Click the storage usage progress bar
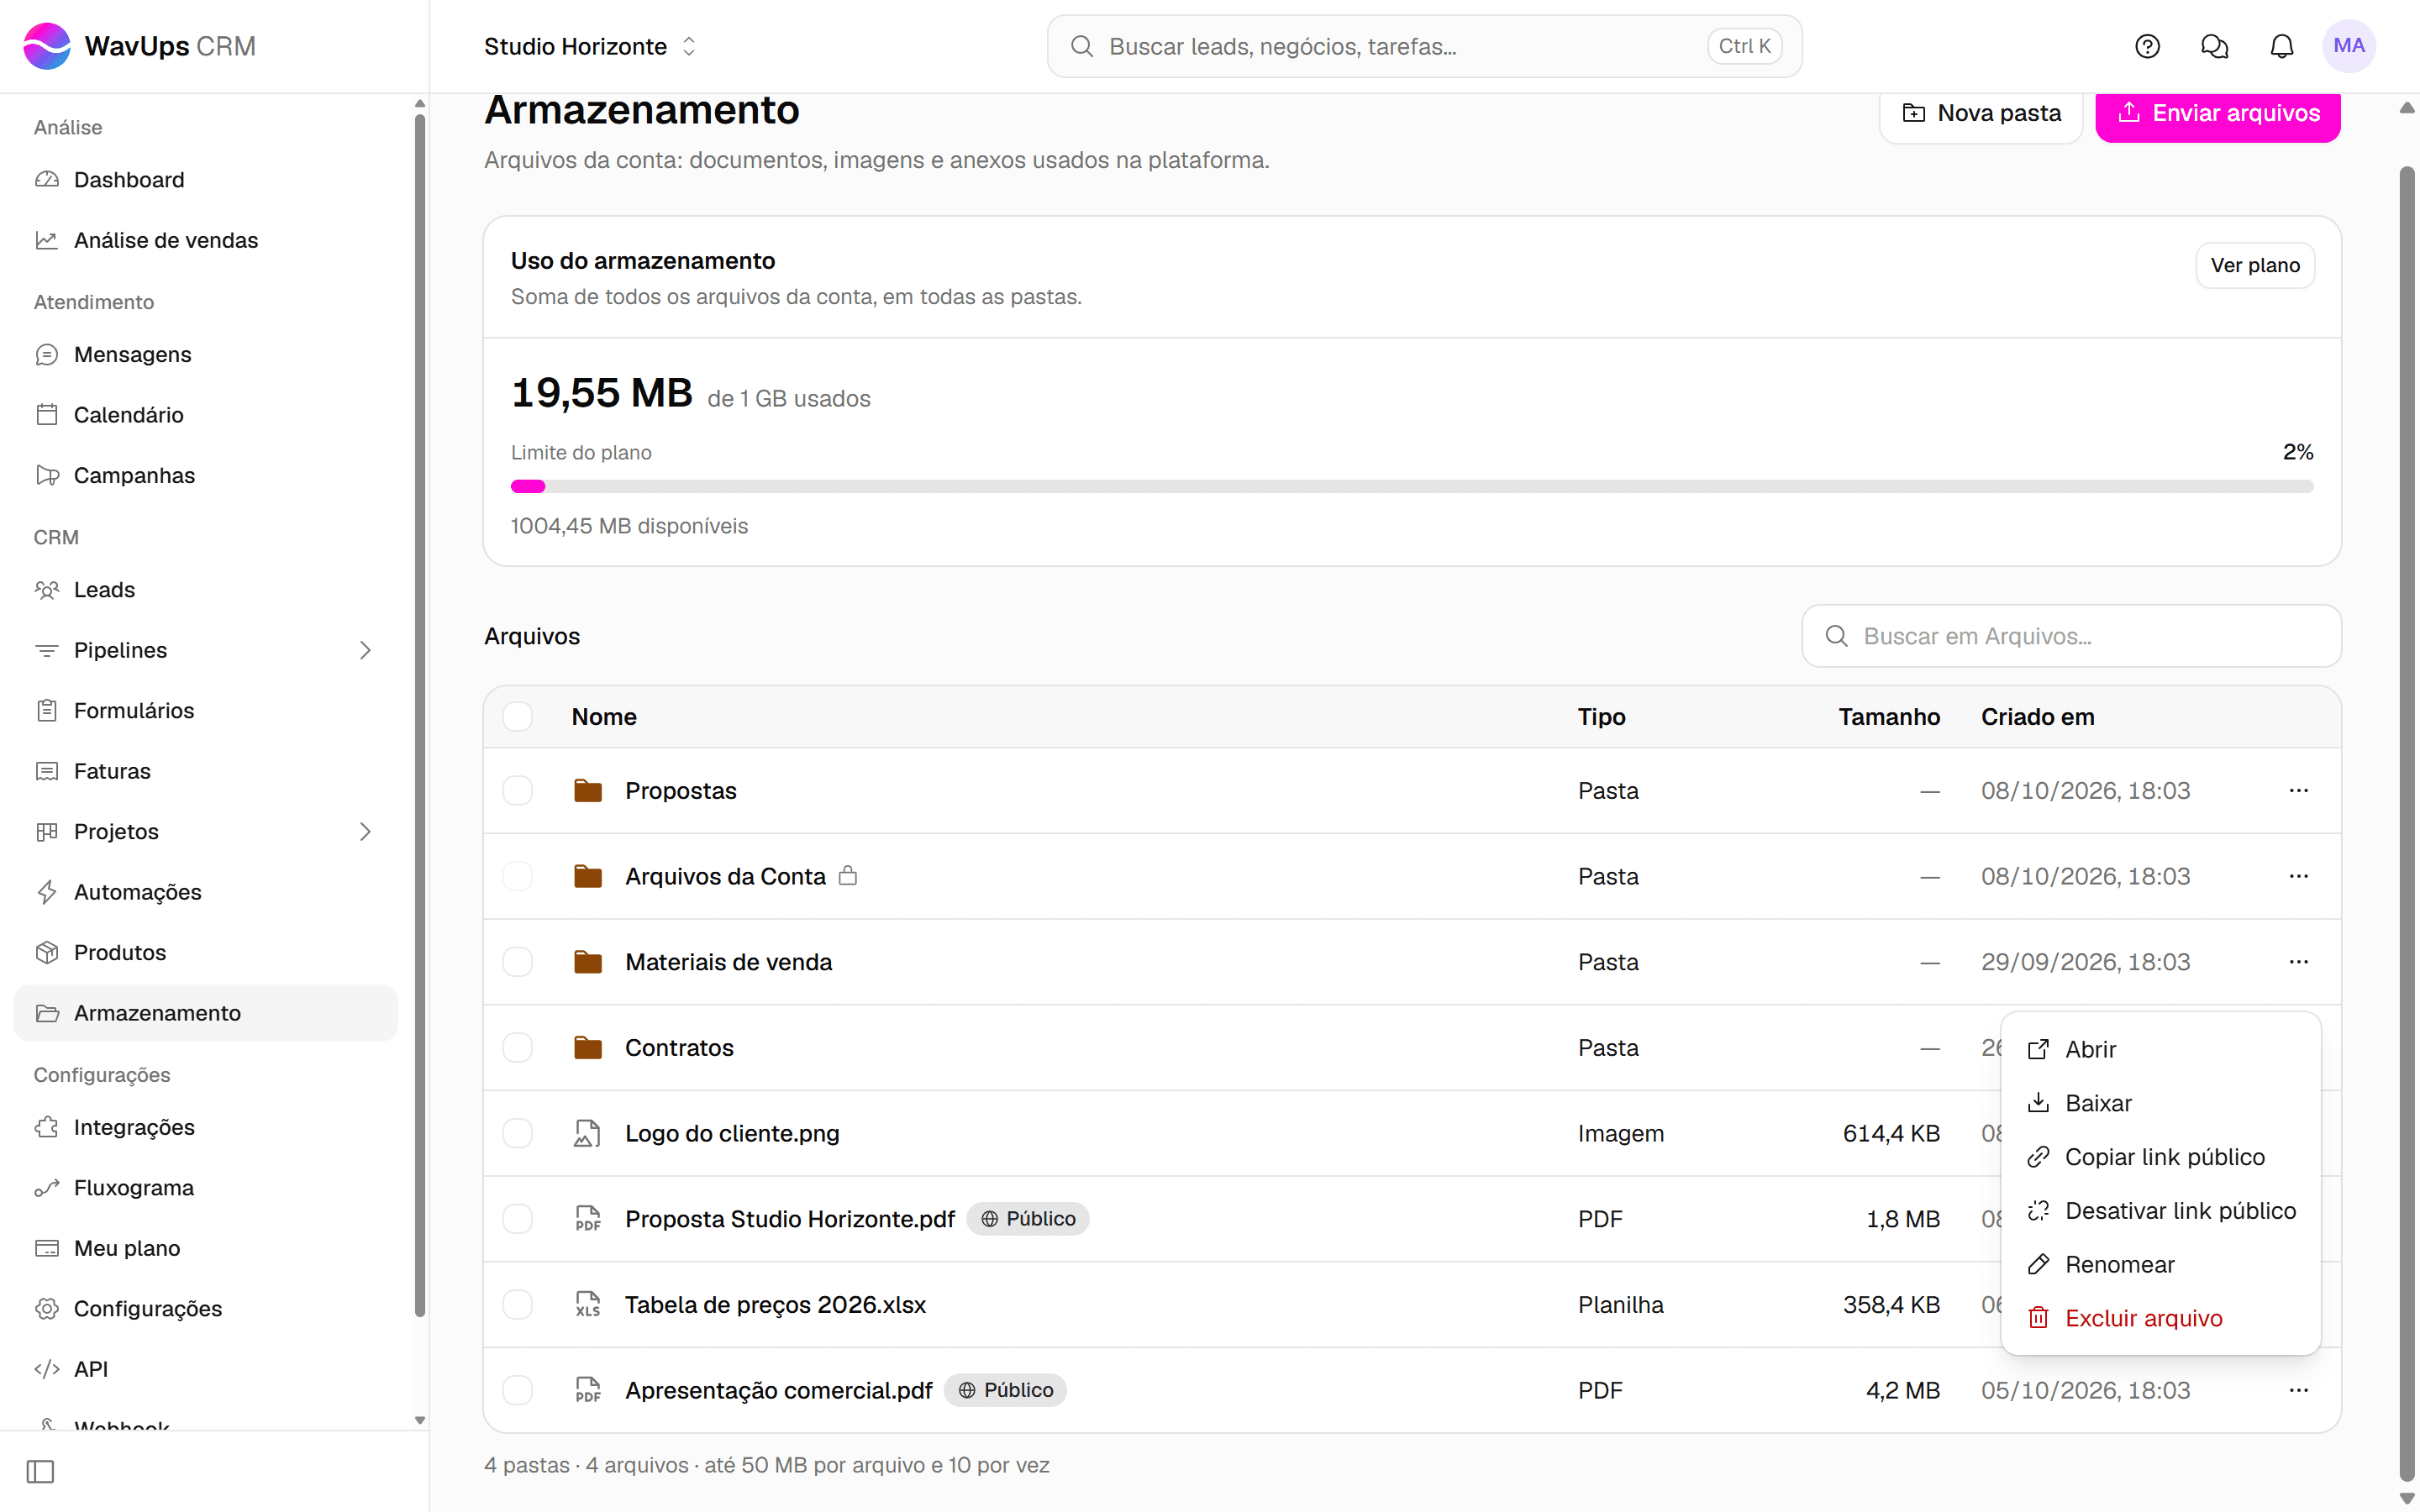The image size is (2420, 1512). click(x=1411, y=486)
